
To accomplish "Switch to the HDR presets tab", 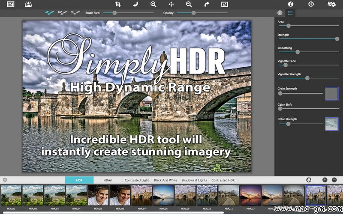I will coord(79,180).
